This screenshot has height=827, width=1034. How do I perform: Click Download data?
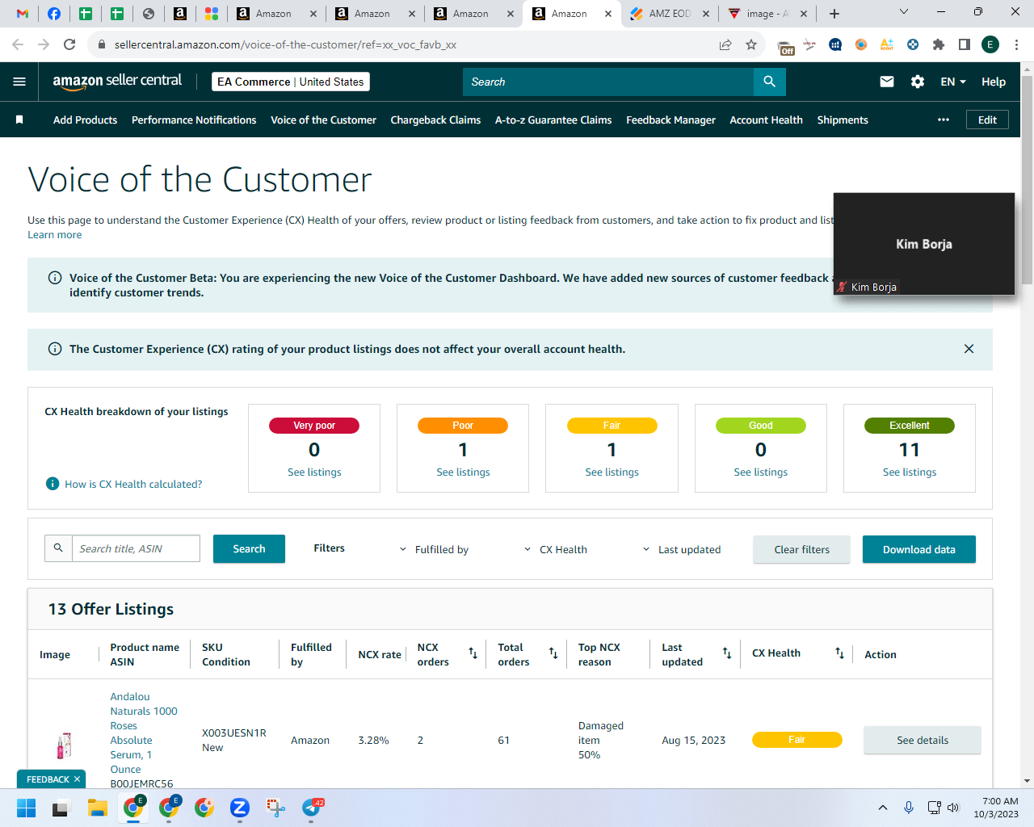[919, 549]
